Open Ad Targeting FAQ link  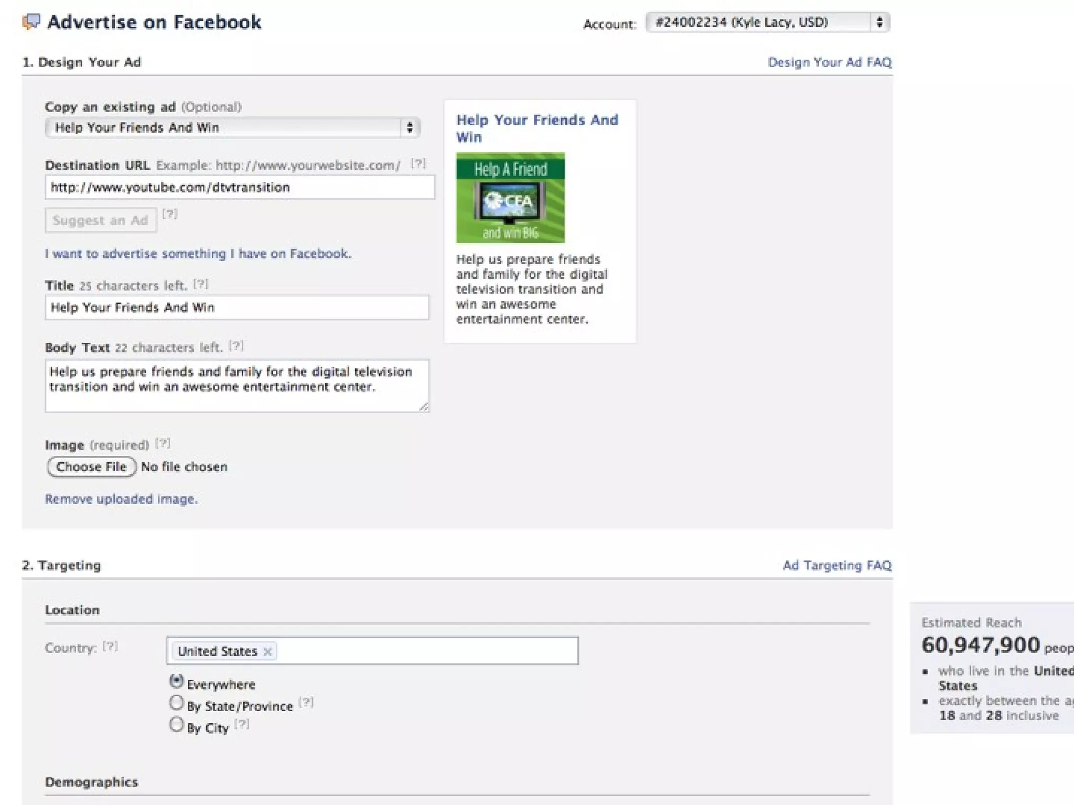coord(836,565)
